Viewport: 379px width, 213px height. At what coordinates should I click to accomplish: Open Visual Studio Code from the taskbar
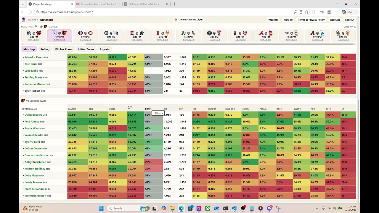click(x=234, y=208)
